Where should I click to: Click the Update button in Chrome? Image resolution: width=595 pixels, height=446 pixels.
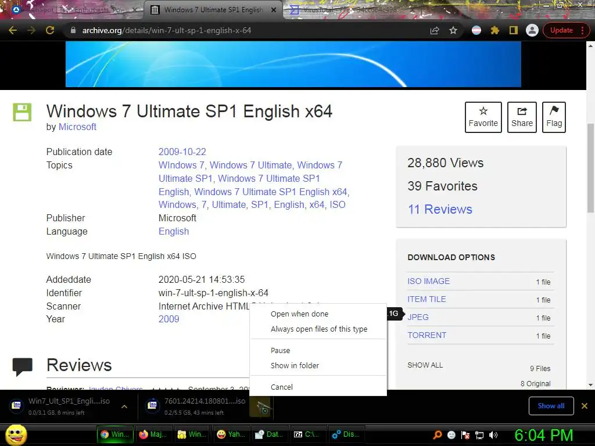tap(561, 30)
